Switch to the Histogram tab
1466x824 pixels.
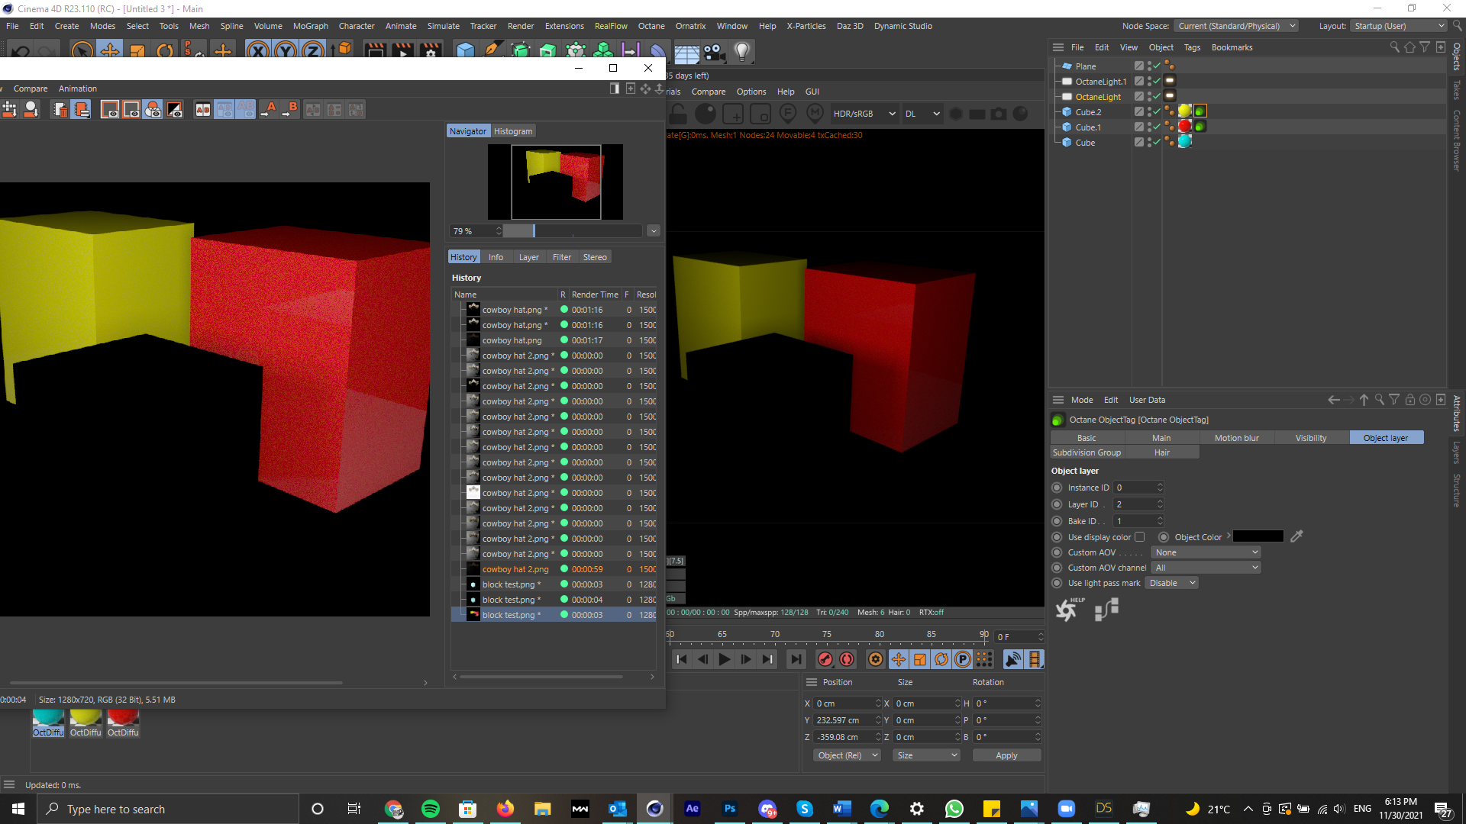512,131
